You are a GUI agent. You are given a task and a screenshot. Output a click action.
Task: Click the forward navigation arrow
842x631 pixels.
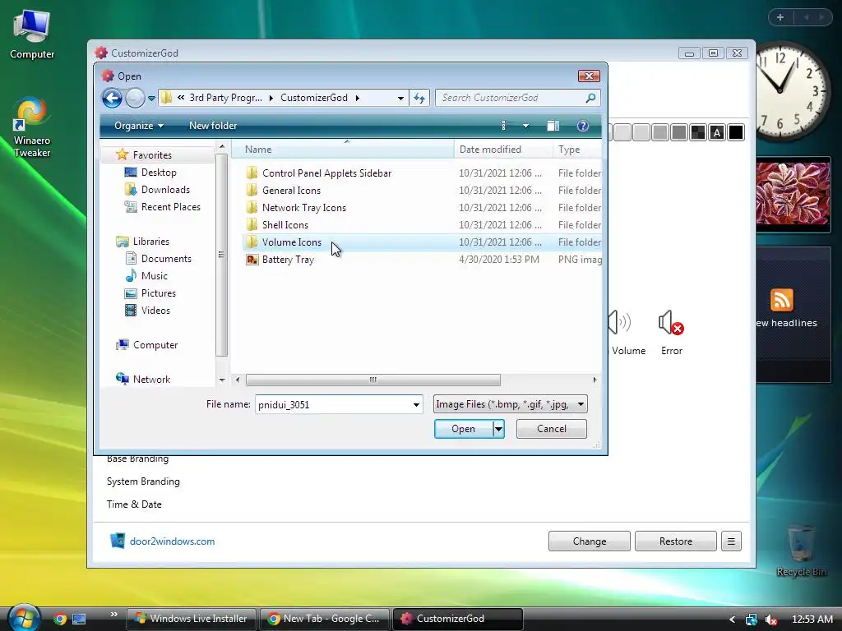coord(135,99)
